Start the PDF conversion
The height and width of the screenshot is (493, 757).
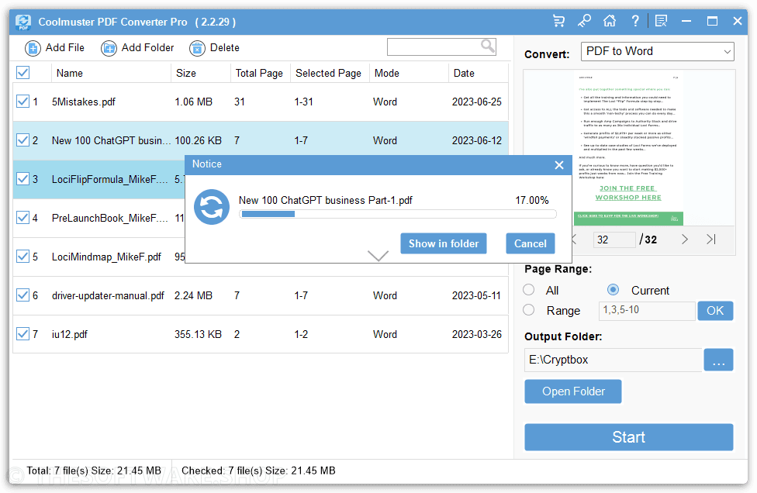(x=628, y=437)
